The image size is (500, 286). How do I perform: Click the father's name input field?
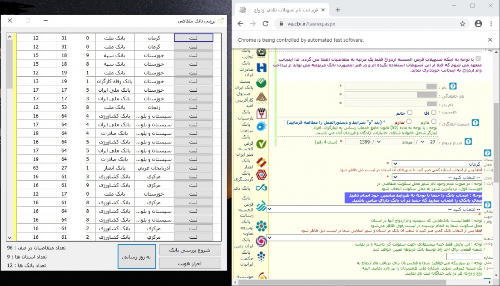(x=391, y=104)
